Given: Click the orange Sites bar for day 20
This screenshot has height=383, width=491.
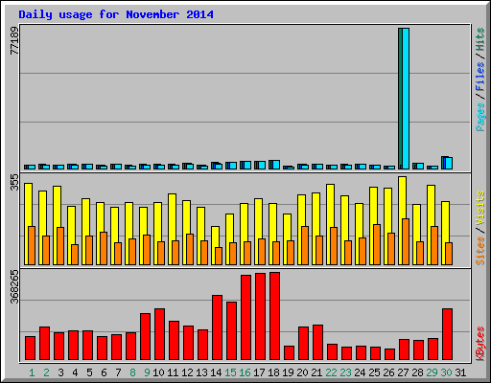Looking at the screenshot, I should 305,246.
